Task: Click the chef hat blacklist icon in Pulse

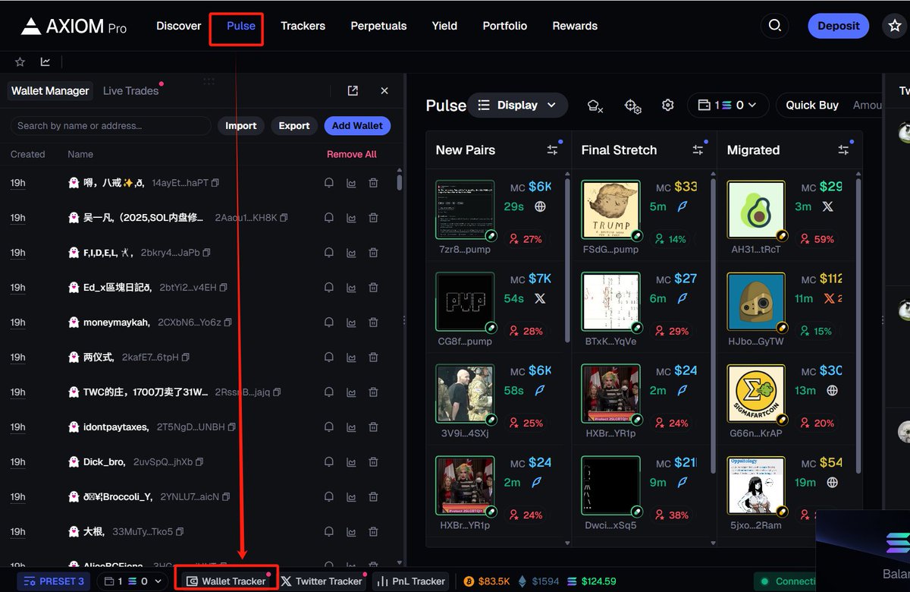Action: (595, 106)
